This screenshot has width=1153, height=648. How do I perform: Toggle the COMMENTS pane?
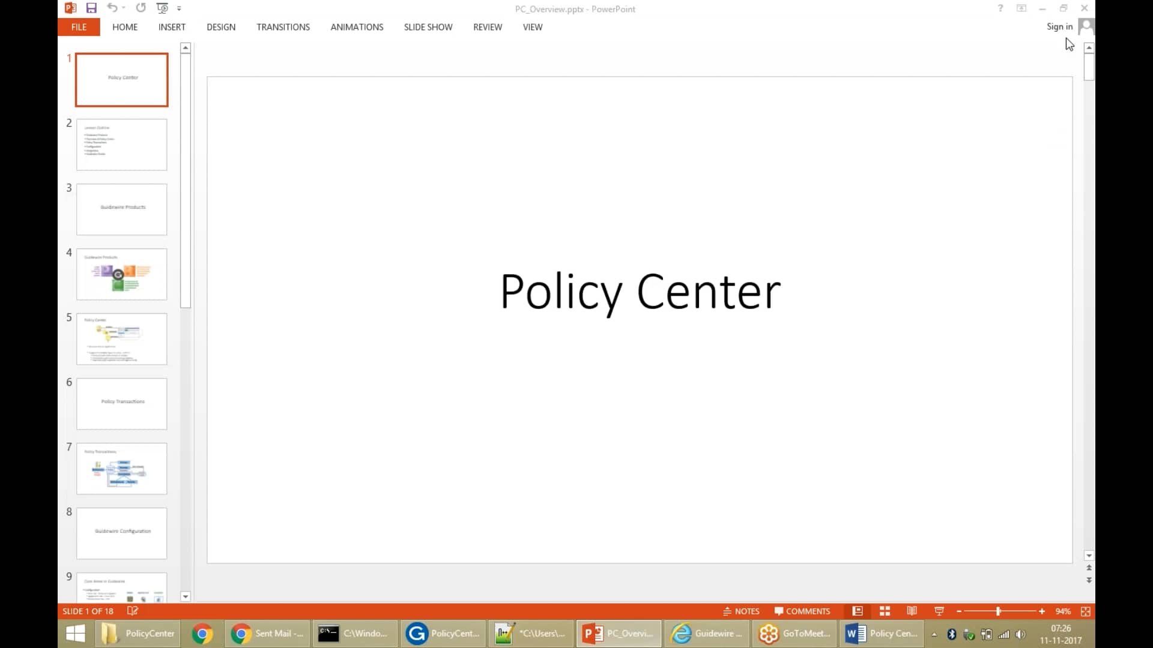point(802,611)
